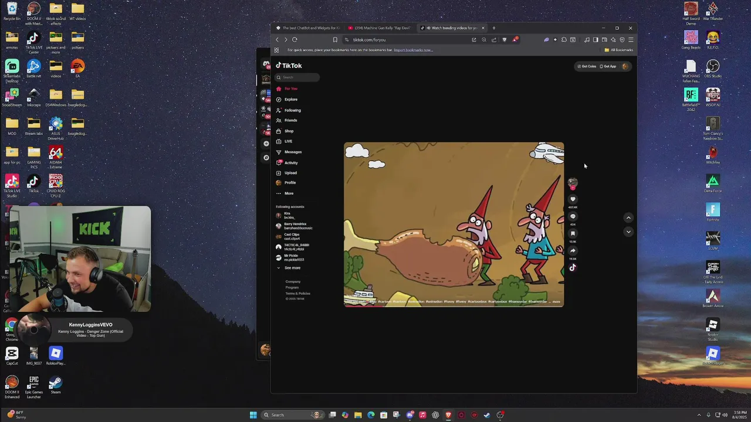Screen dimensions: 751x422
Task: Select Following in the TikTok sidebar
Action: click(x=289, y=110)
